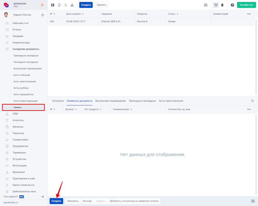Click the Экспорт button in bottom bar
This screenshot has width=258, height=206.
(x=87, y=201)
